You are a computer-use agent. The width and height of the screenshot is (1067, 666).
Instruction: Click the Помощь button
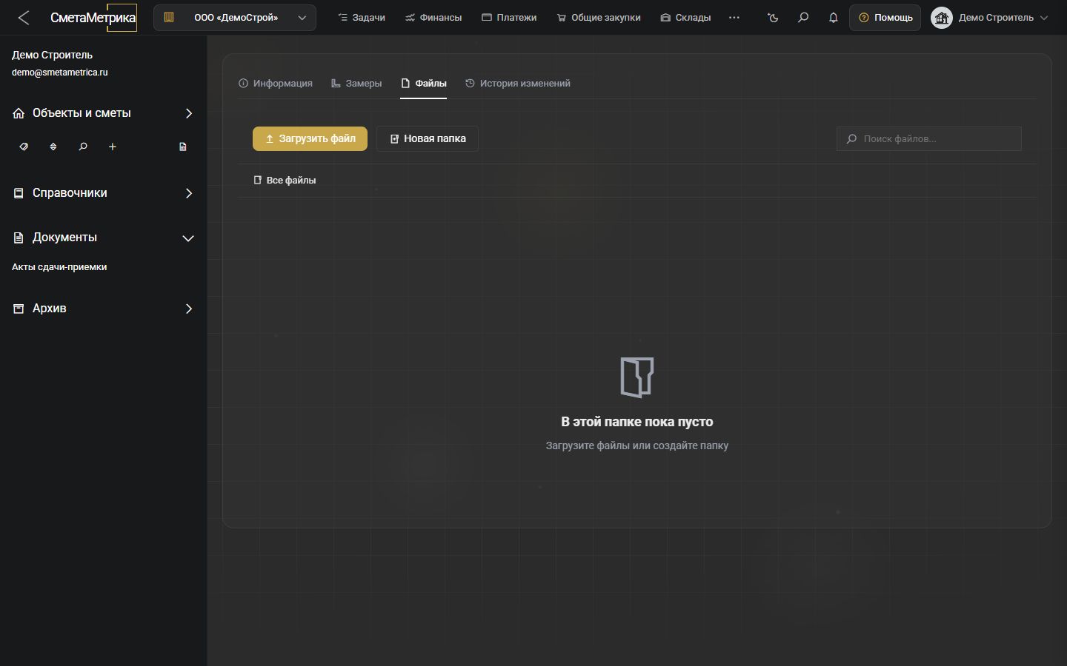coord(885,18)
